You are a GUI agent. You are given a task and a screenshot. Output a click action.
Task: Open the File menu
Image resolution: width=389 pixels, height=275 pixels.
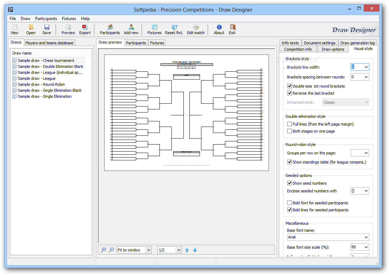pos(13,19)
